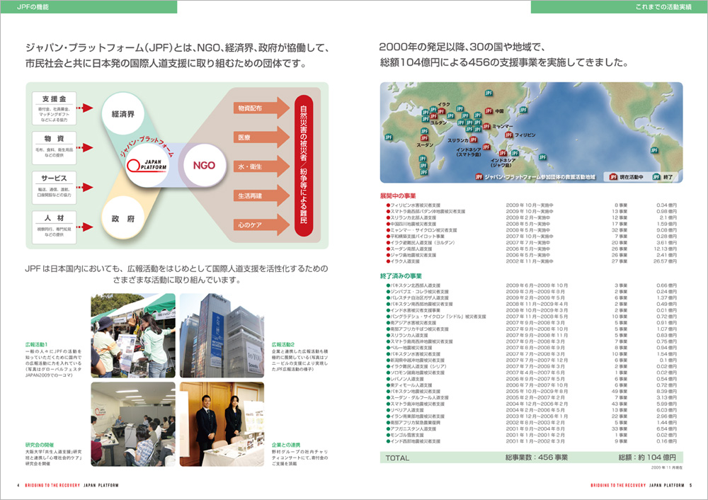The image size is (708, 500).
Task: Click the 26.57 億円 amount
Action: point(665,261)
